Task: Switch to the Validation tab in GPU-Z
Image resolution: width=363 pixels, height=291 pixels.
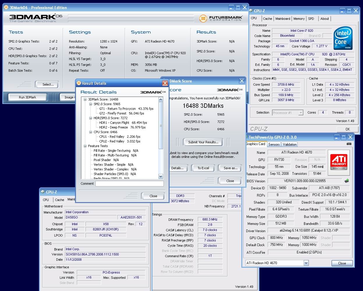Action: click(290, 144)
